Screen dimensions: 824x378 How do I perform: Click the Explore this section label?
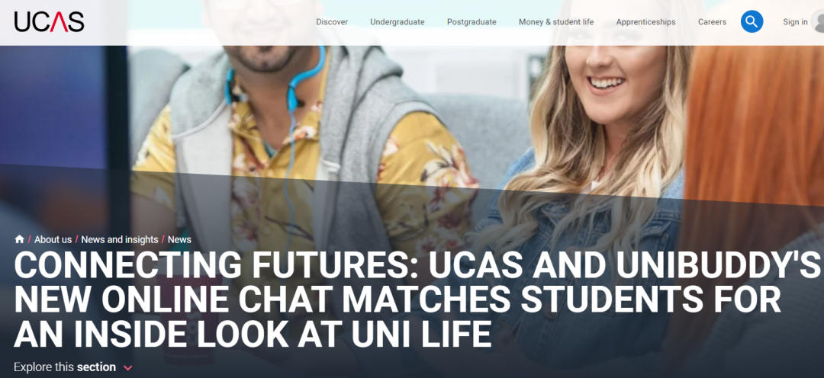[x=65, y=367]
